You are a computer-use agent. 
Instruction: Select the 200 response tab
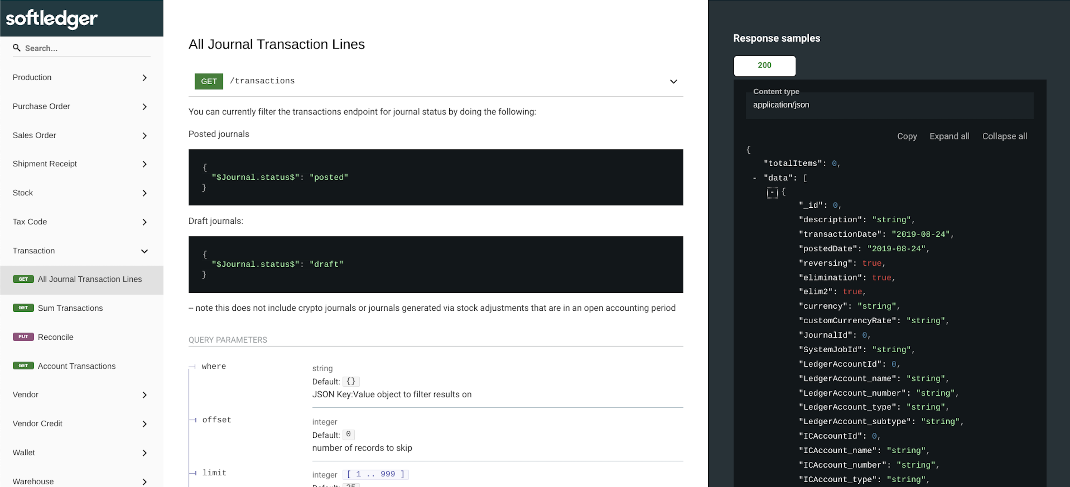click(764, 66)
